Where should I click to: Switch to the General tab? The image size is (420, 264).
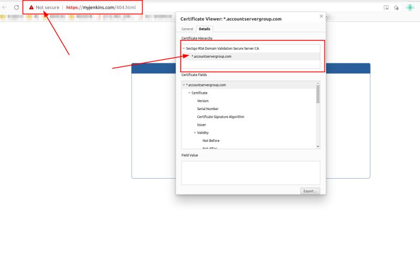click(187, 29)
